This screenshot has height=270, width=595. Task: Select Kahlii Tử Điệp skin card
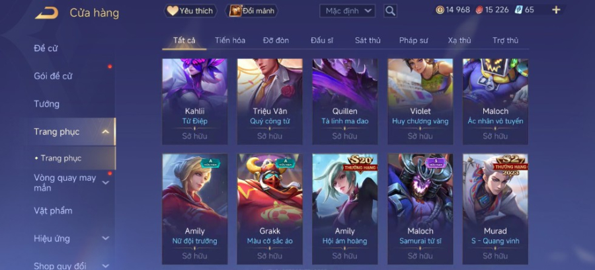coord(195,101)
